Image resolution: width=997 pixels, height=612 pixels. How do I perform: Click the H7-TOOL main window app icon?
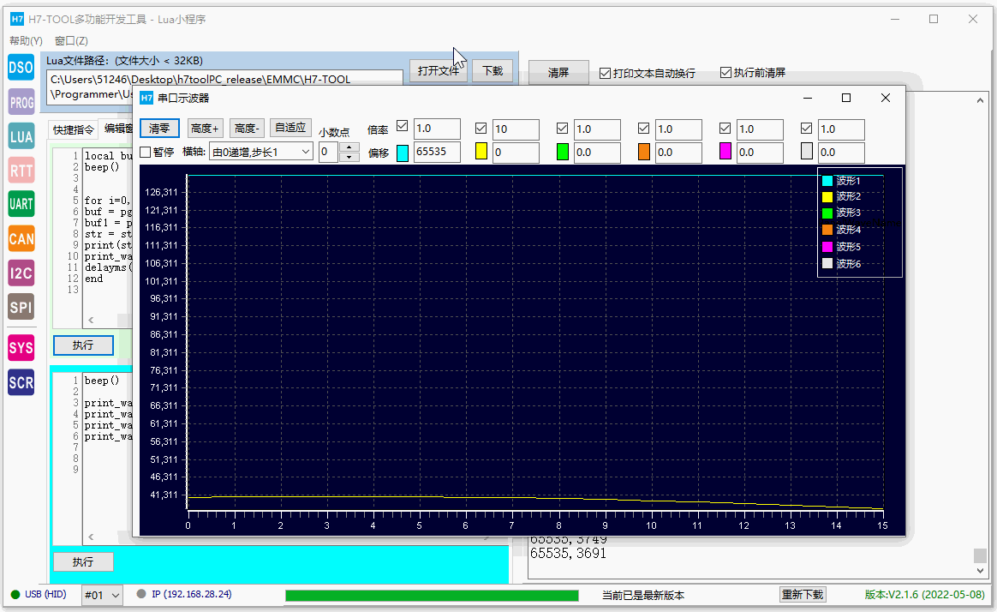17,19
